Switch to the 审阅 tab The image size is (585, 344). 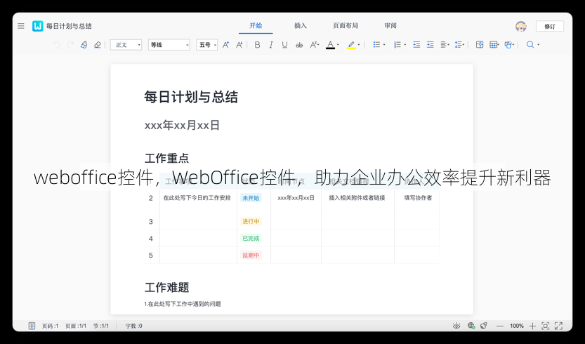pos(390,26)
